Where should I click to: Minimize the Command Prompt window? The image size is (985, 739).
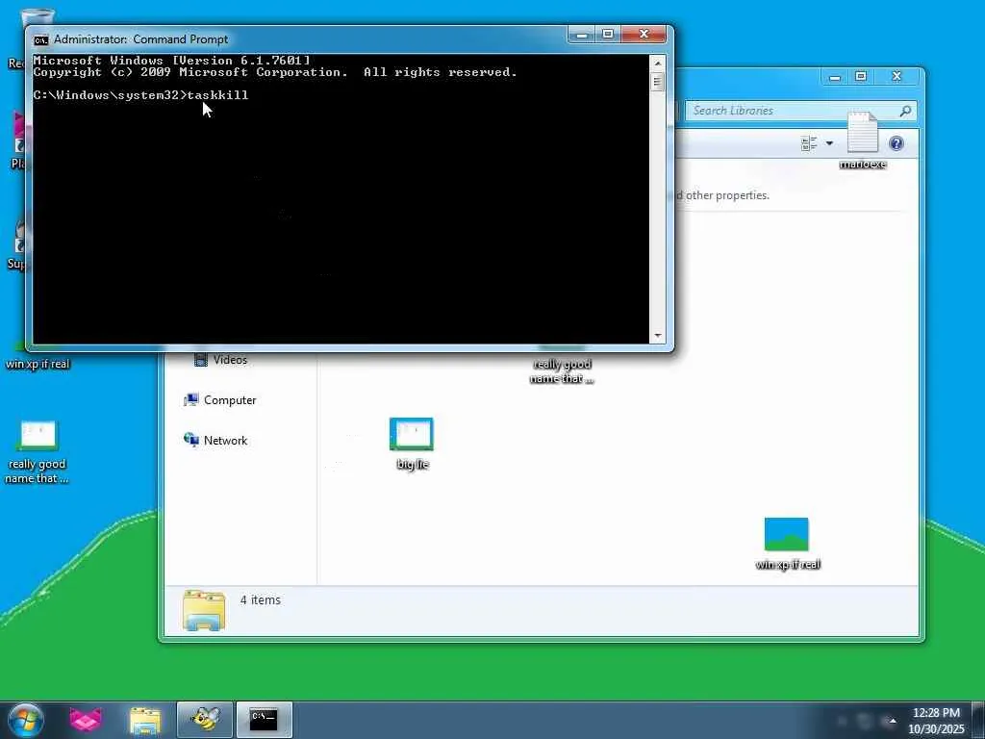point(582,35)
